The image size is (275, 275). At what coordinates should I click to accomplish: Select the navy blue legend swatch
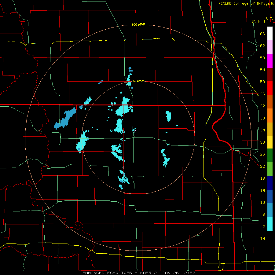(x=270, y=183)
